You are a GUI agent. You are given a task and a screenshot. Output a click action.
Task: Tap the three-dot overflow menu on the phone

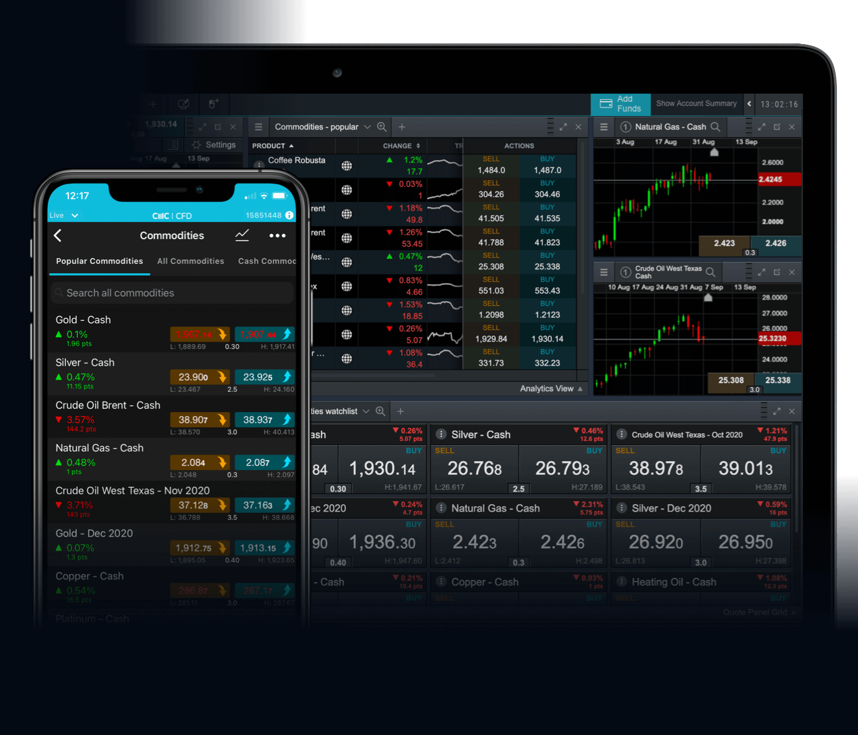coord(278,236)
